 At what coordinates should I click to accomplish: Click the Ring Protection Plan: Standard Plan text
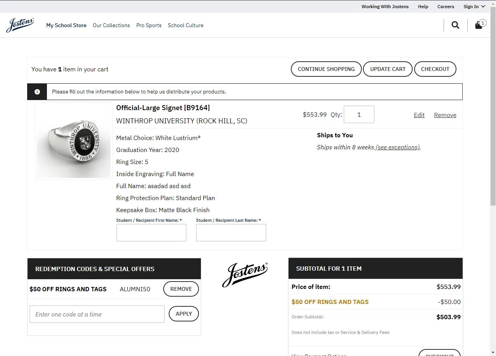[166, 198]
